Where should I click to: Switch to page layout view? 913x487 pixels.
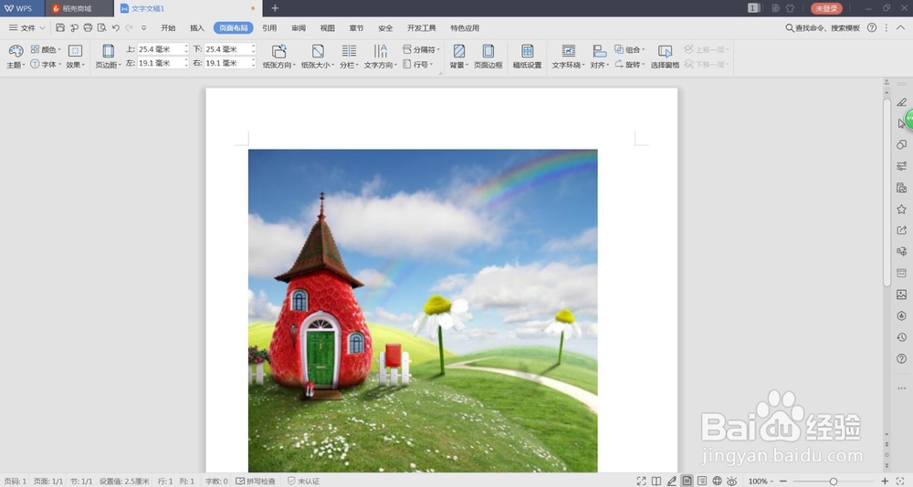tap(687, 482)
